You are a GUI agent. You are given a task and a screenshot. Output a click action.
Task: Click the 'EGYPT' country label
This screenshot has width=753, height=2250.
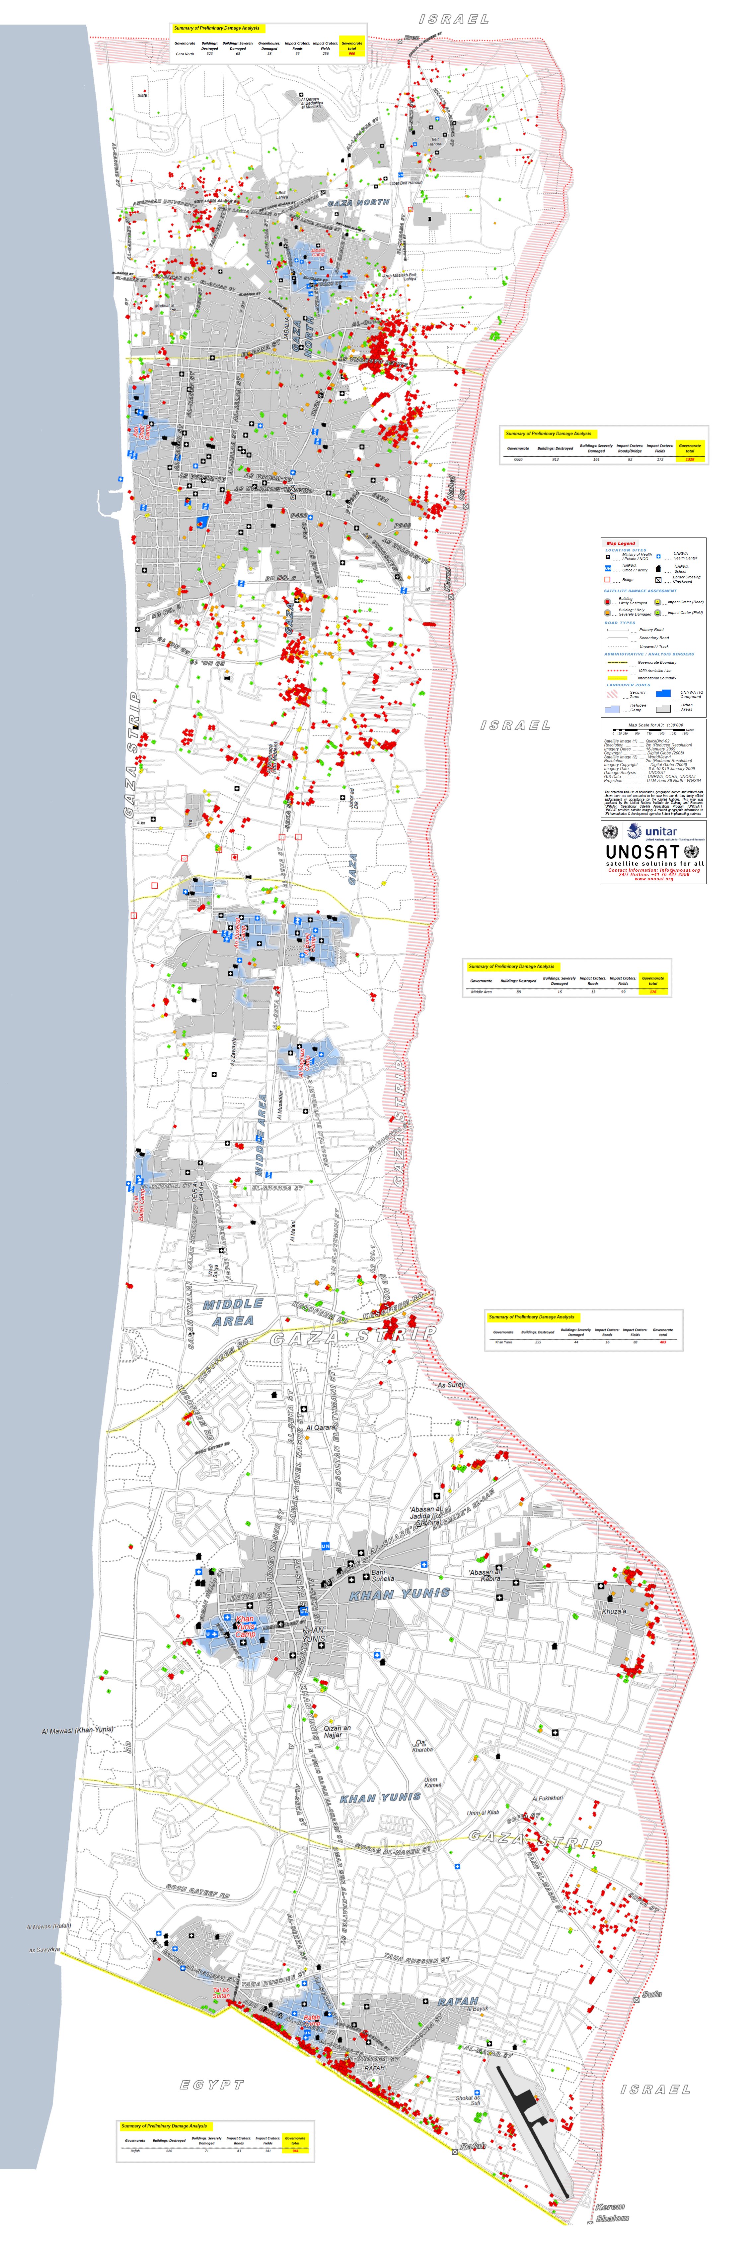click(212, 2085)
